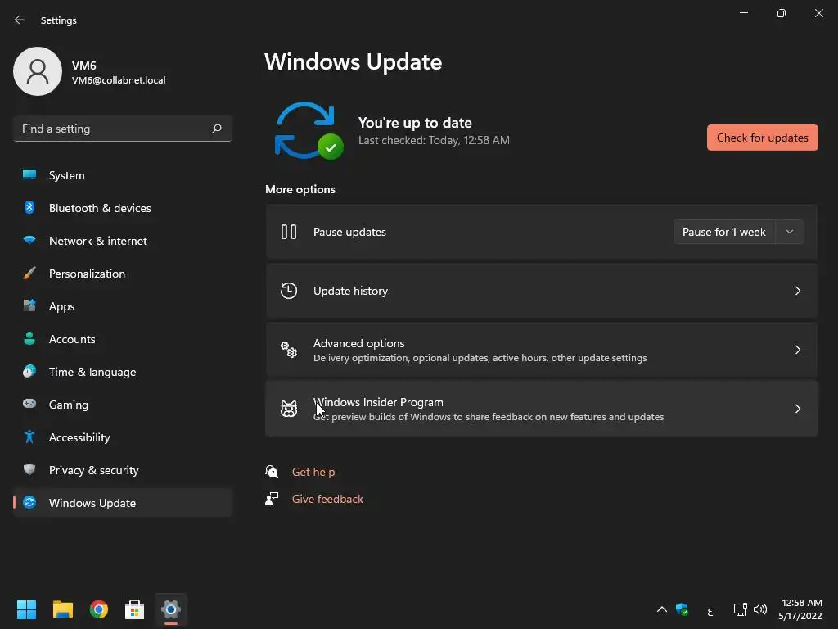Select Gaming in the sidebar
This screenshot has width=838, height=629.
(x=123, y=405)
